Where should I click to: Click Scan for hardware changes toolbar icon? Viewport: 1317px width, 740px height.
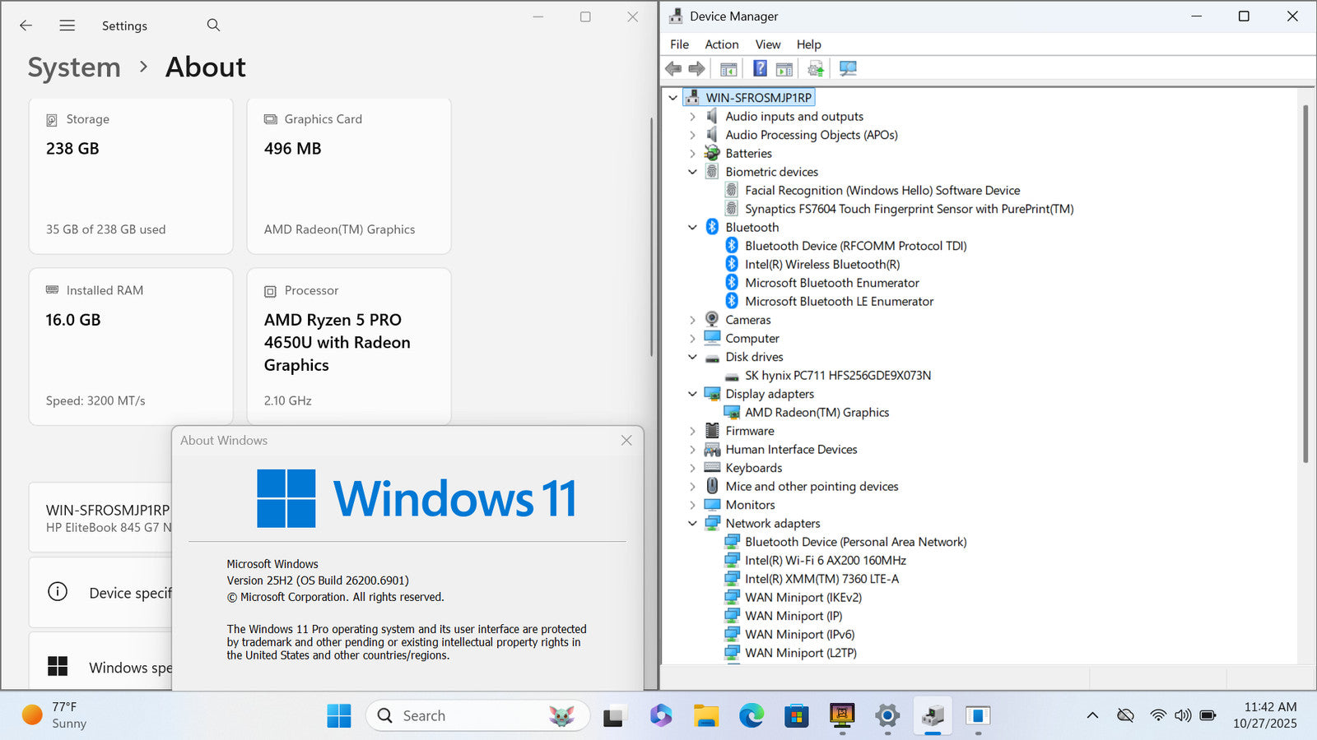point(848,69)
